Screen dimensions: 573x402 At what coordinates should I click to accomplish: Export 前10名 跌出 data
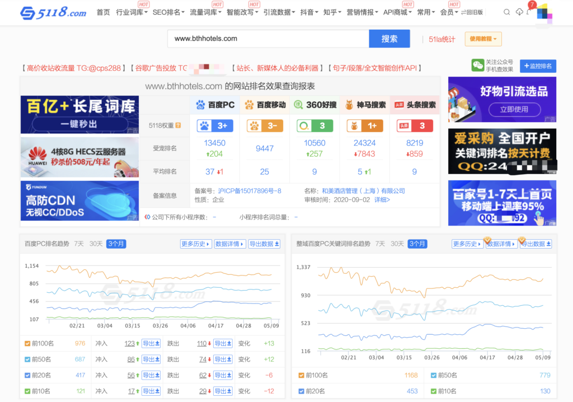click(223, 391)
